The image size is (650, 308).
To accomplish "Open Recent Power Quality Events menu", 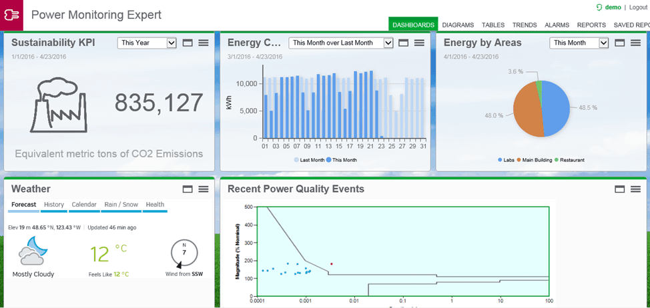I will (635, 189).
